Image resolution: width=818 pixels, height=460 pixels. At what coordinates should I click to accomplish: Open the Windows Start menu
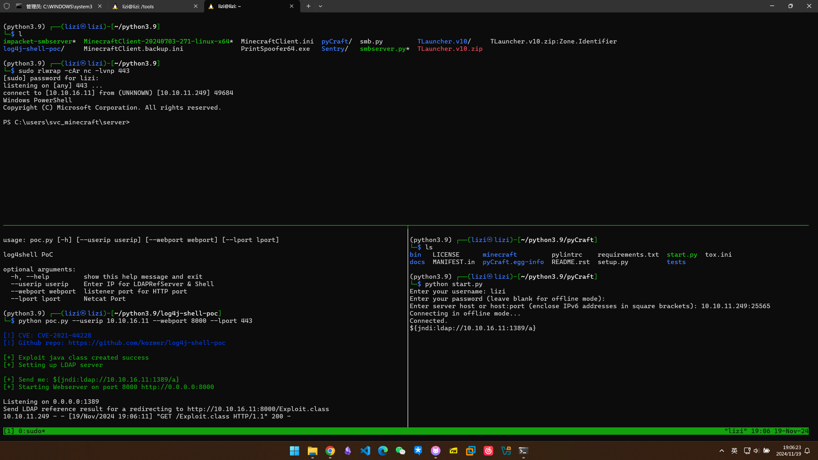point(294,451)
